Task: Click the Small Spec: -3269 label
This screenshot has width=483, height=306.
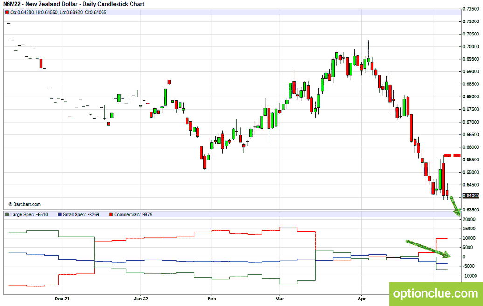Action: click(x=81, y=215)
